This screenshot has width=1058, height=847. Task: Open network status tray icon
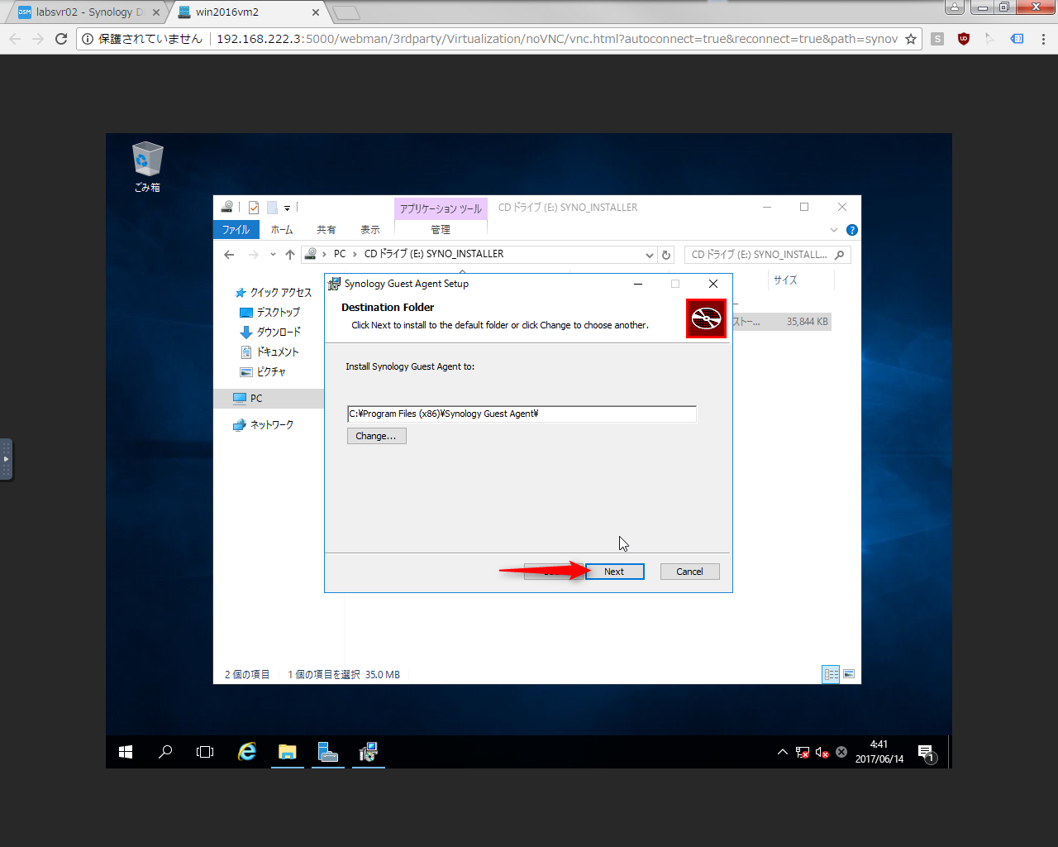click(803, 752)
